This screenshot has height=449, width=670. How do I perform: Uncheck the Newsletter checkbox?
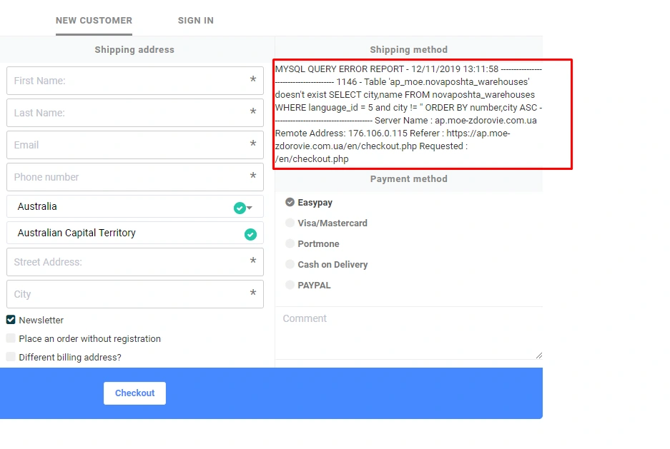click(11, 320)
